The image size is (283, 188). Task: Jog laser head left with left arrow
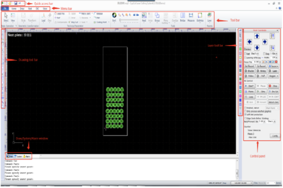pos(250,42)
